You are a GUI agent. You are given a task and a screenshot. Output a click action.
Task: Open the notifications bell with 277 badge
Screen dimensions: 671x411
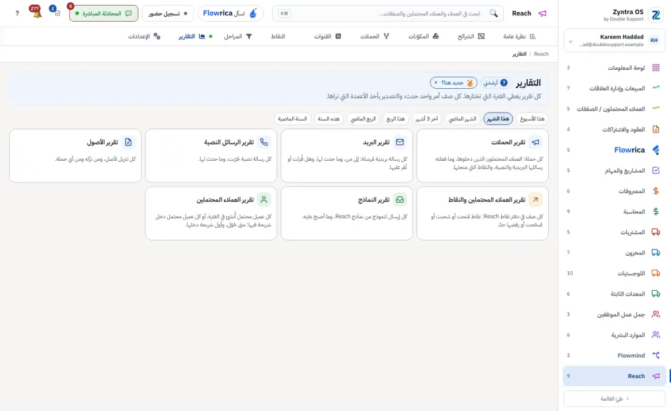pyautogui.click(x=36, y=13)
